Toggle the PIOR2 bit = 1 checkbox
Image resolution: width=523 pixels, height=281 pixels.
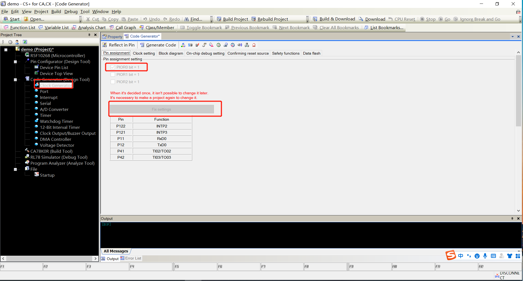click(113, 82)
